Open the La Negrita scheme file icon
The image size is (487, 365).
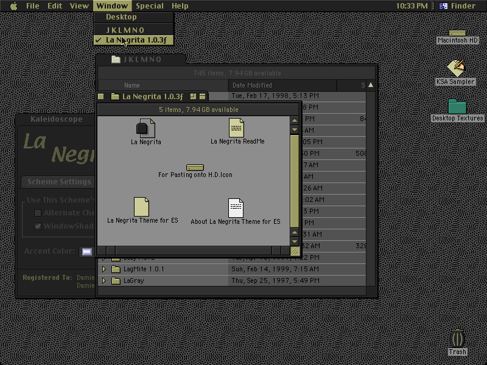pos(145,128)
